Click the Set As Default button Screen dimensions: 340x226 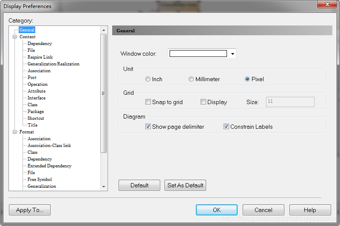click(185, 185)
